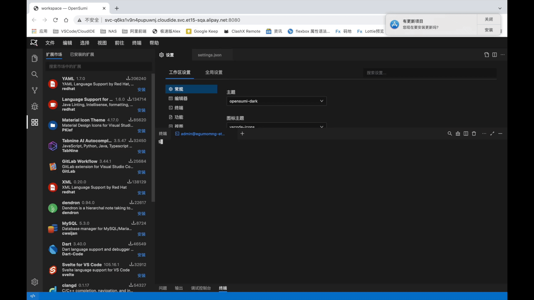Open the Tabnine AI Autocomplete extension icon
The width and height of the screenshot is (534, 300).
pyautogui.click(x=53, y=146)
